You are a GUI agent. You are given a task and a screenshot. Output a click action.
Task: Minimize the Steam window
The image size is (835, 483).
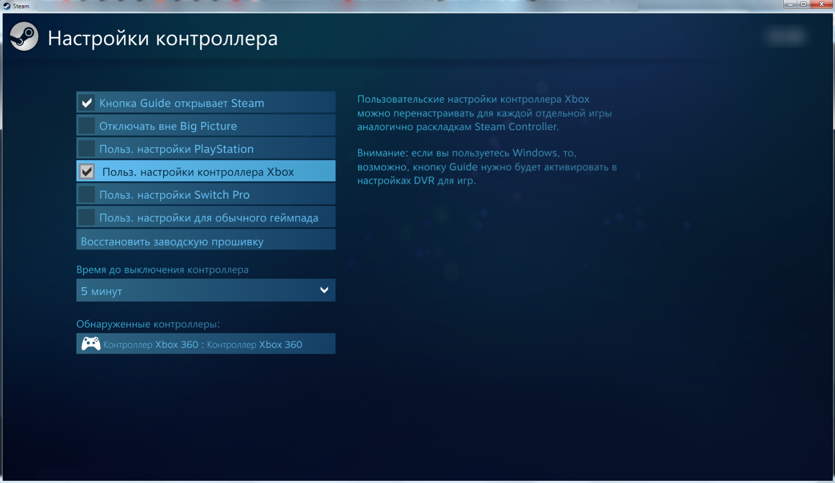click(x=790, y=4)
